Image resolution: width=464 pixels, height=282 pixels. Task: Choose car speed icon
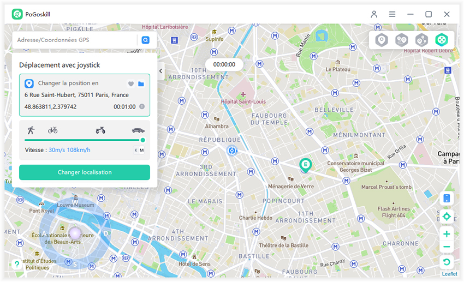(x=138, y=130)
